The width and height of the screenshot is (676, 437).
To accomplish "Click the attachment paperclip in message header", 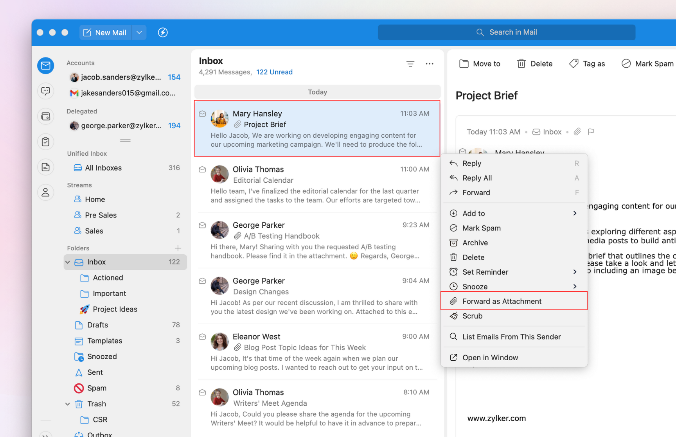I will pyautogui.click(x=577, y=132).
